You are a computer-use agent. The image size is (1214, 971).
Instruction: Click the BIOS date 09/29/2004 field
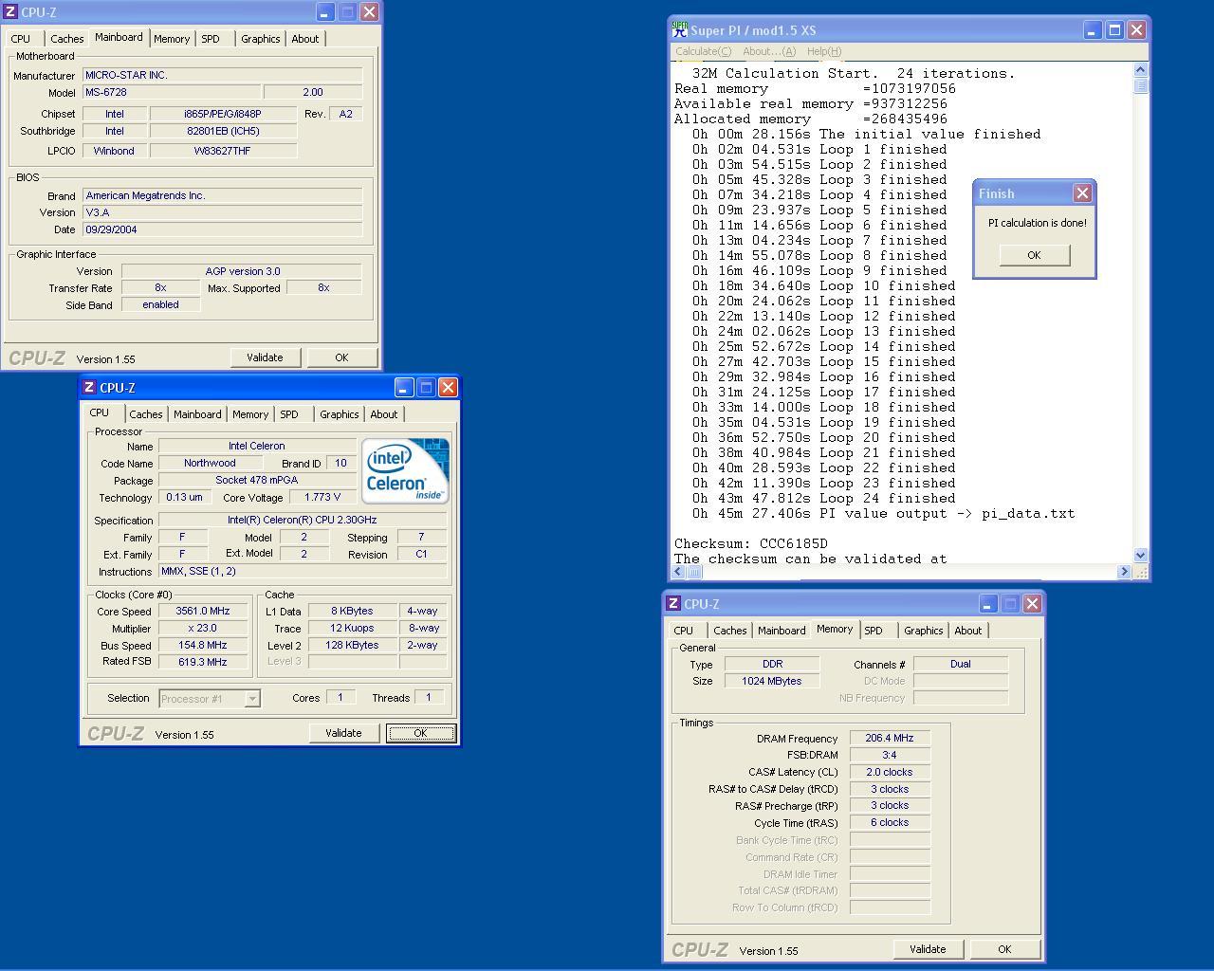(x=222, y=229)
